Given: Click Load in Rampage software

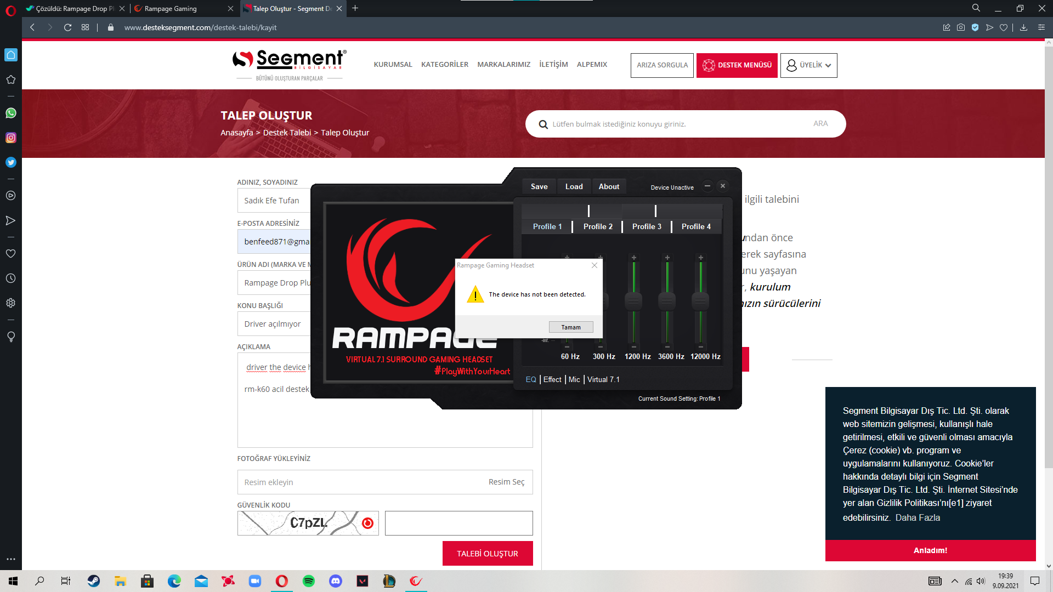Looking at the screenshot, I should click(x=574, y=186).
